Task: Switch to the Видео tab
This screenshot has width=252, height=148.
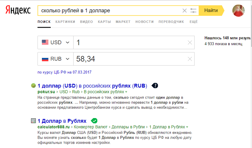Action: (86, 22)
